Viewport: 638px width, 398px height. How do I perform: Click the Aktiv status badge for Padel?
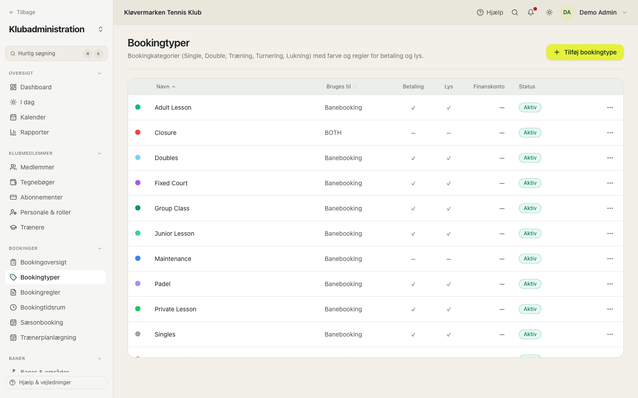pos(530,284)
